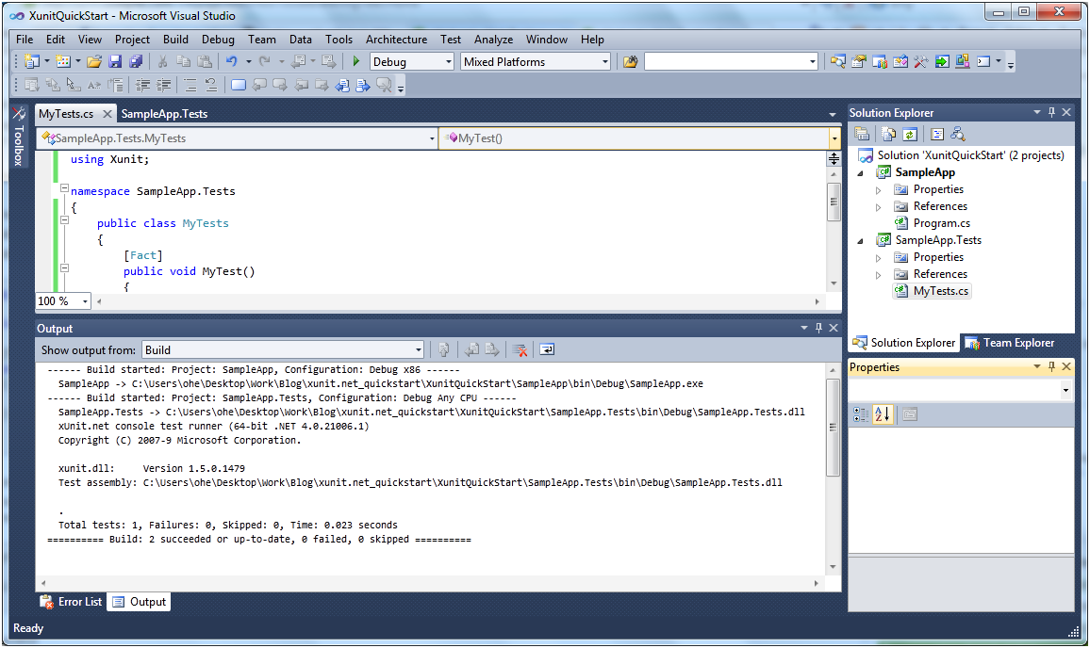Toggle auto-hide pin on Solution Explorer
This screenshot has width=1090, height=648.
[x=1051, y=112]
